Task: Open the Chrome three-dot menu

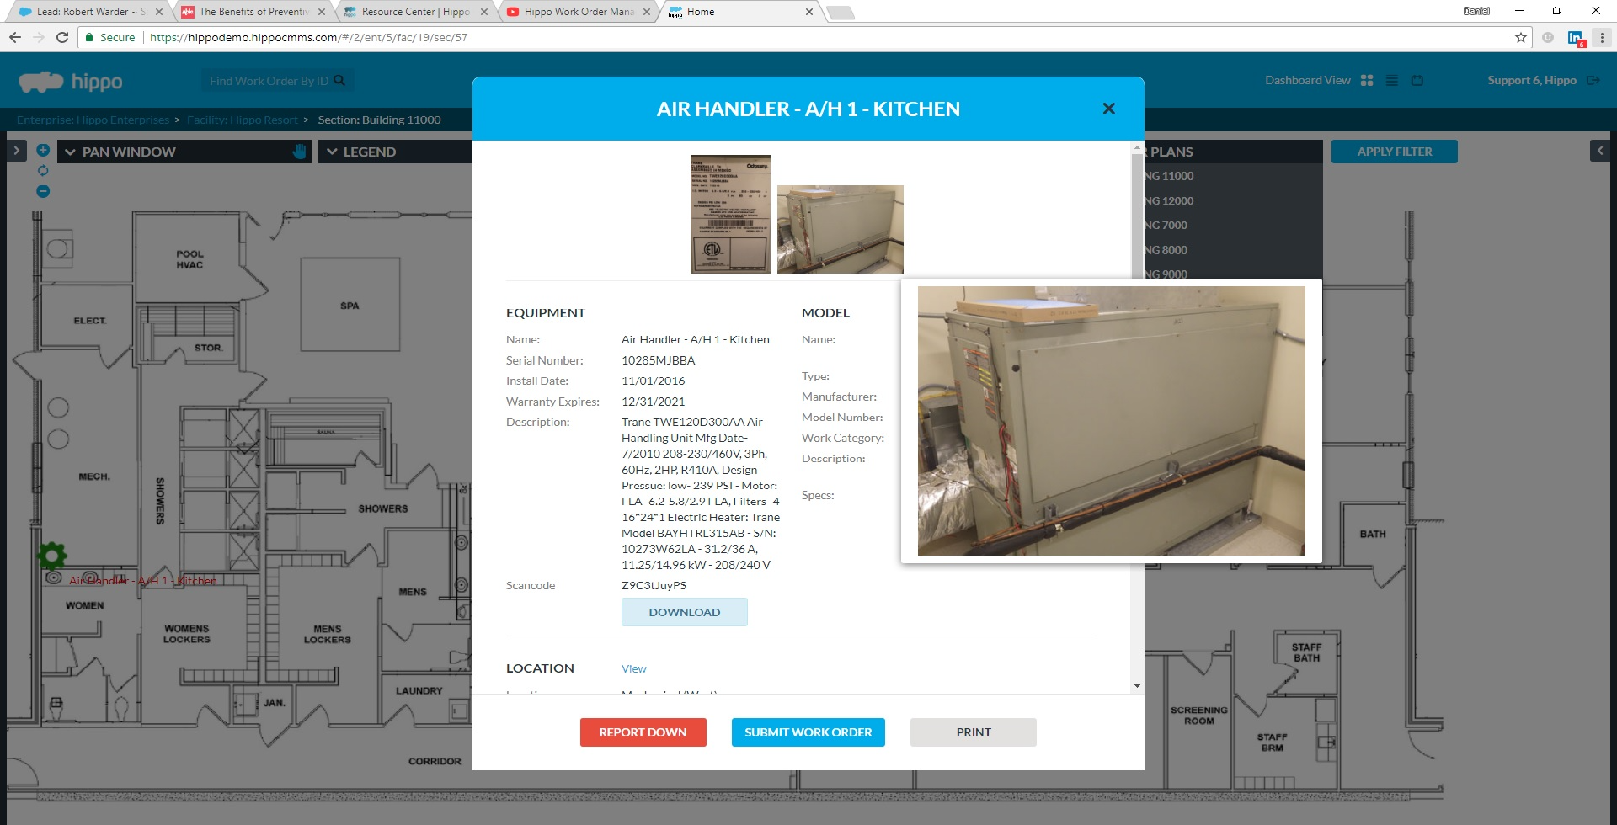Action: point(1602,37)
